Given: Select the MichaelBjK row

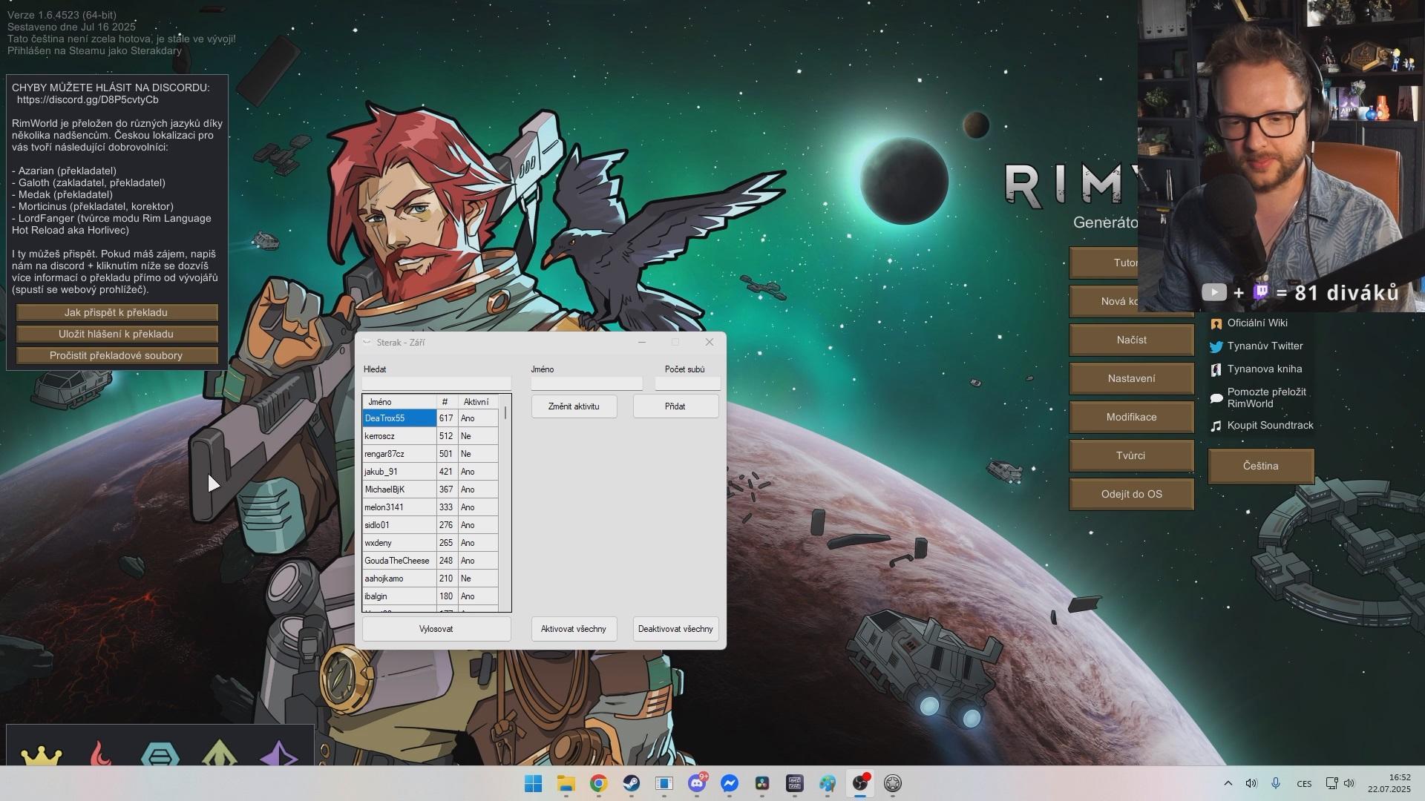Looking at the screenshot, I should point(430,489).
